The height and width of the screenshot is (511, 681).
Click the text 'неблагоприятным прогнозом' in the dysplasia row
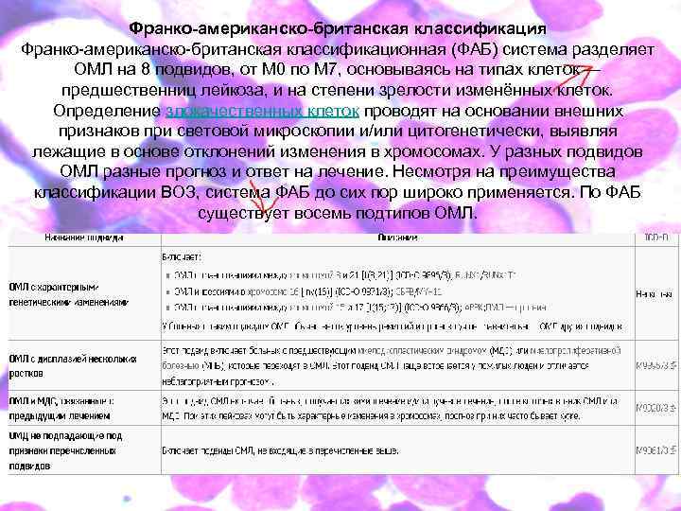pyautogui.click(x=218, y=382)
